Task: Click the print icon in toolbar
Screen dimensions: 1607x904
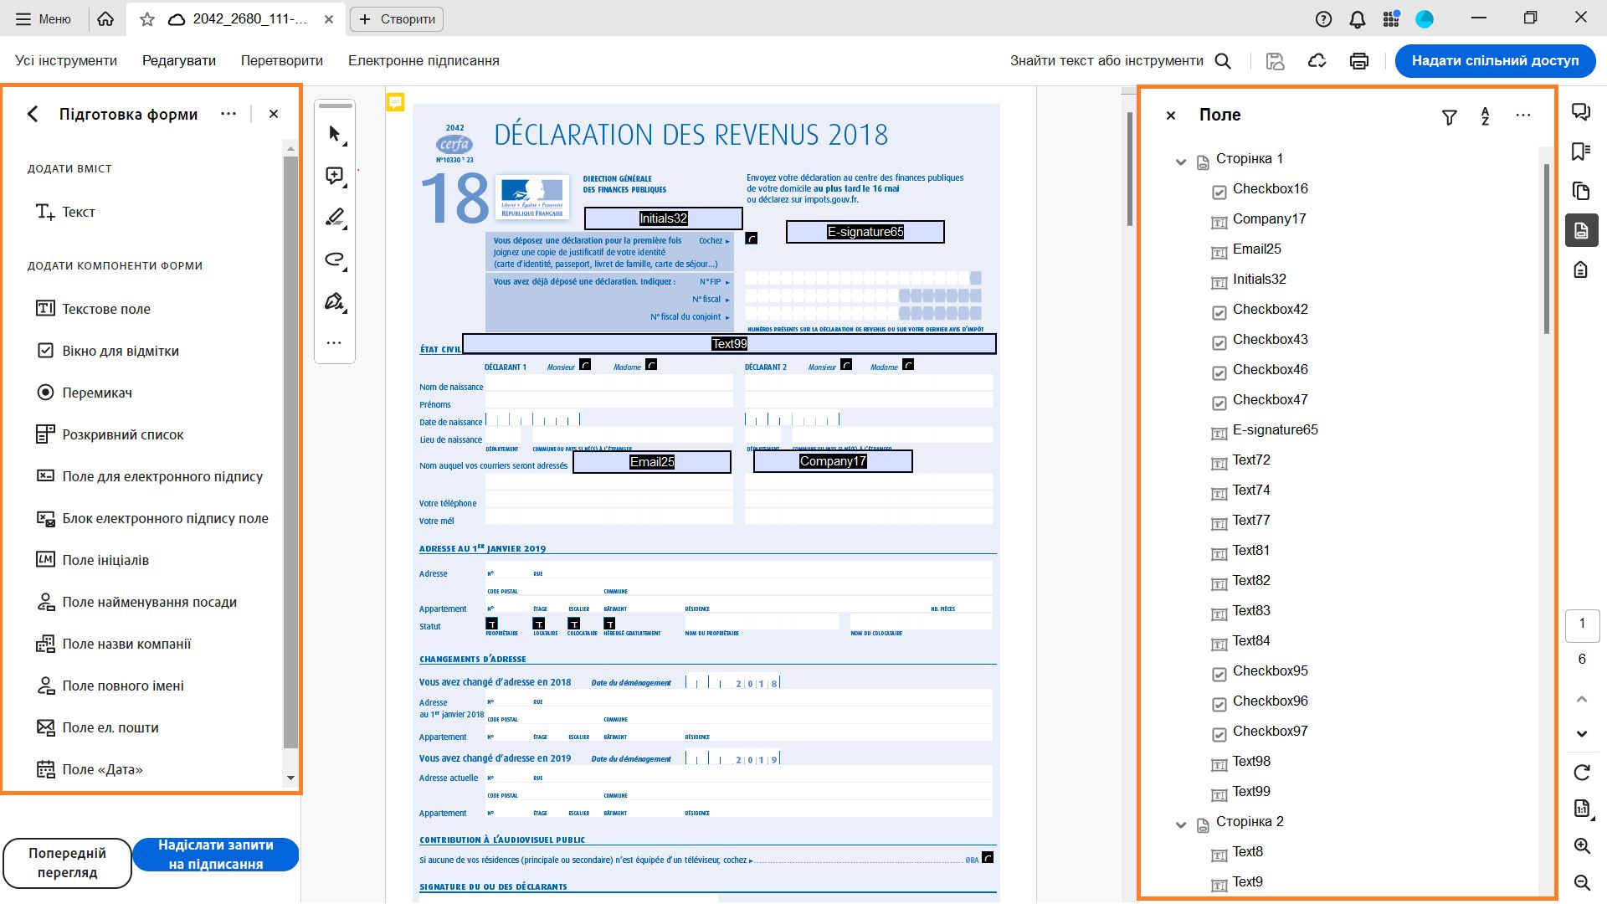Action: (1359, 61)
